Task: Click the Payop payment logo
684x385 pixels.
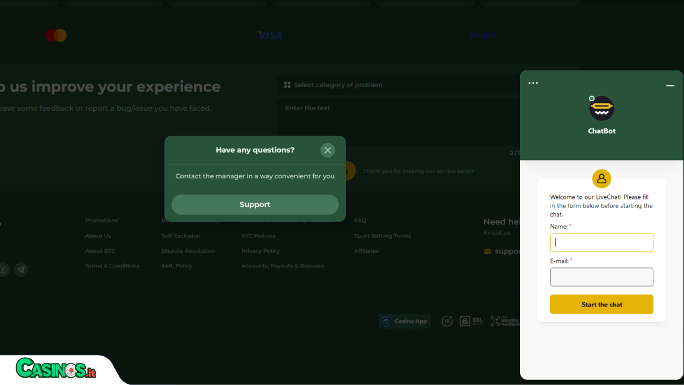Action: tap(483, 35)
